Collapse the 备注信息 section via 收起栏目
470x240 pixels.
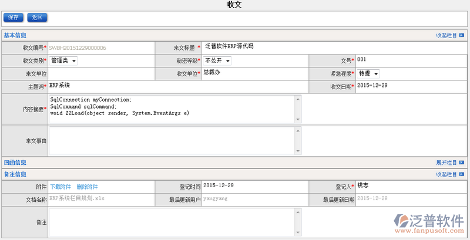446,174
